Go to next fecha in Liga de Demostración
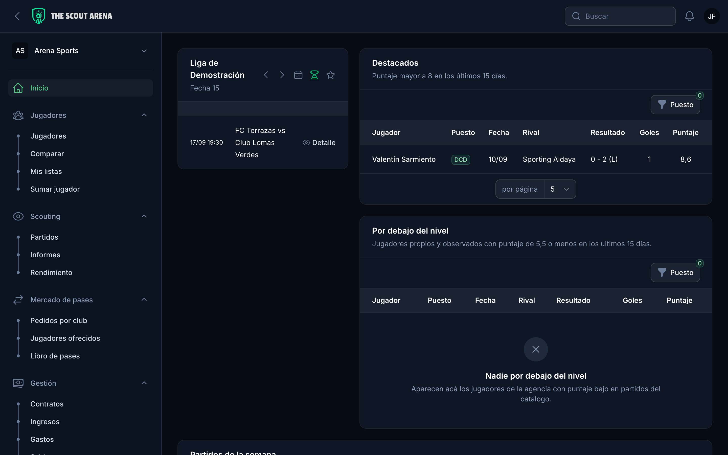This screenshot has height=455, width=728. [282, 75]
